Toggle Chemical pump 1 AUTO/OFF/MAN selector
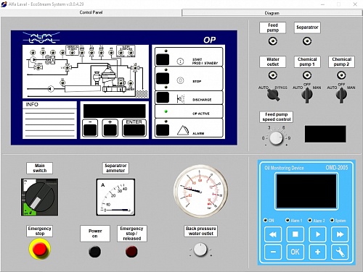Viewport: 363px width, 272px height. (x=307, y=95)
